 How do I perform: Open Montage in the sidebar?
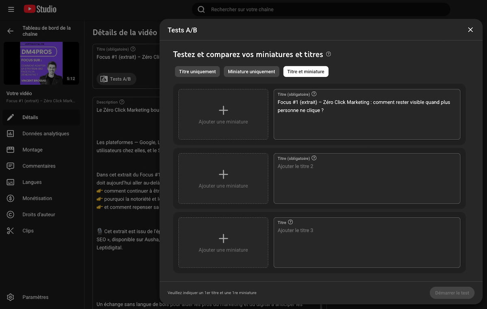pos(41,150)
